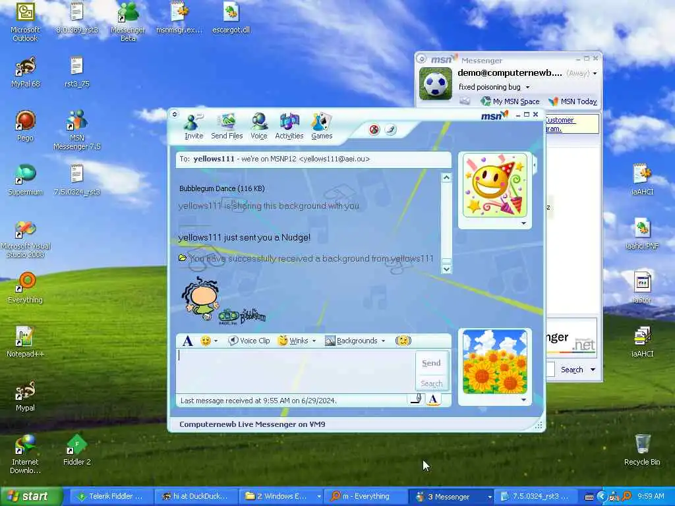
Task: Open the Customer program link
Action: pyautogui.click(x=560, y=124)
